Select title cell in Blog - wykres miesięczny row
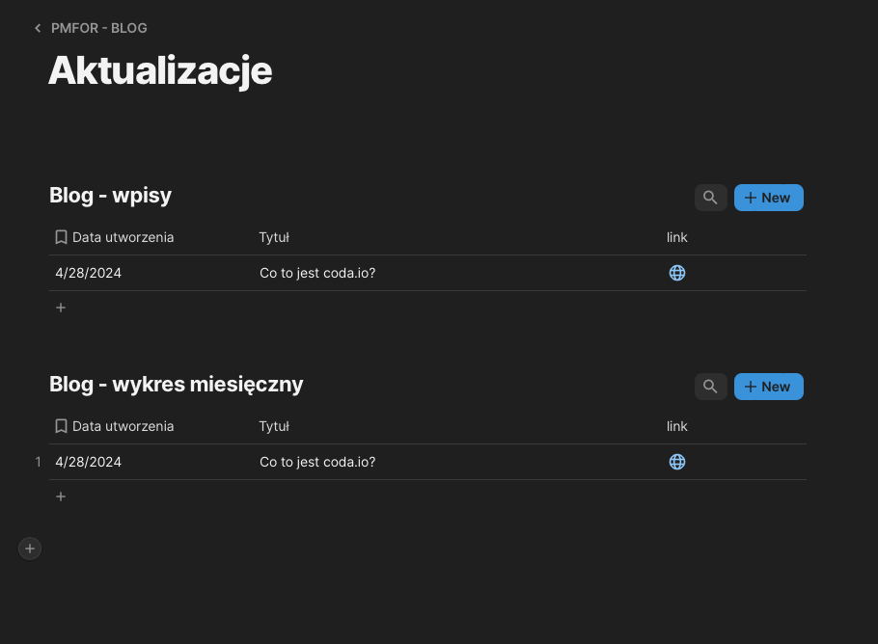This screenshot has height=644, width=878. (x=317, y=462)
